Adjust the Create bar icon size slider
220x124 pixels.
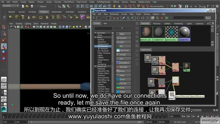coord(122,28)
